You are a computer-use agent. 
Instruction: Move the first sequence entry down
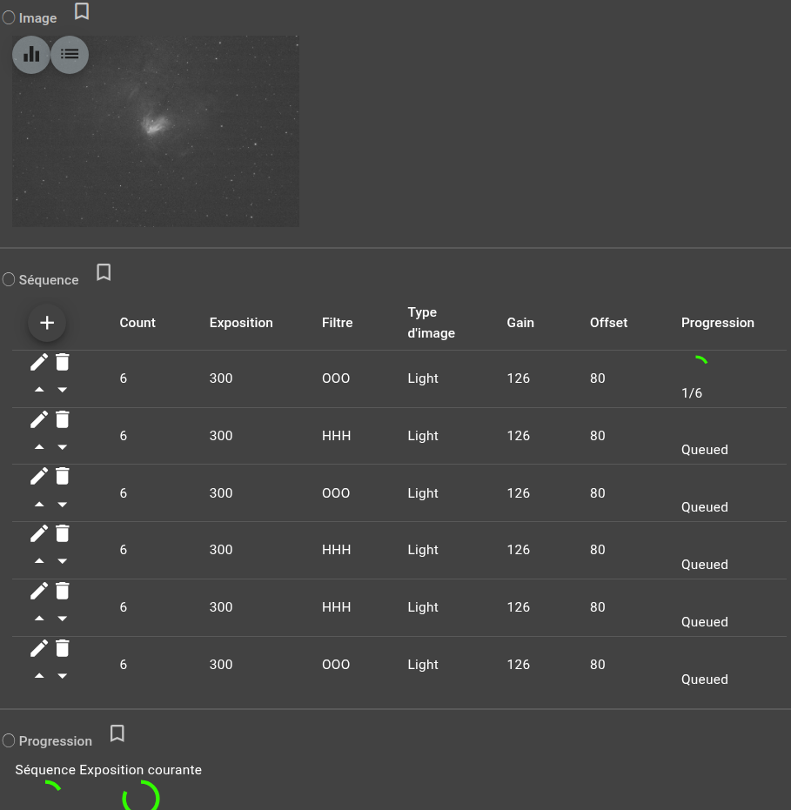point(62,389)
